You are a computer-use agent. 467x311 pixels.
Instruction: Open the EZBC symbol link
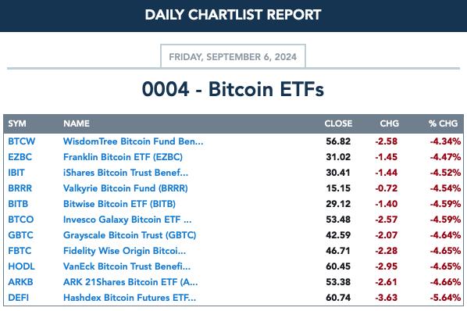point(20,157)
